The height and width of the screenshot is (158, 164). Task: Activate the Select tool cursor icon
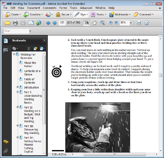87,23
